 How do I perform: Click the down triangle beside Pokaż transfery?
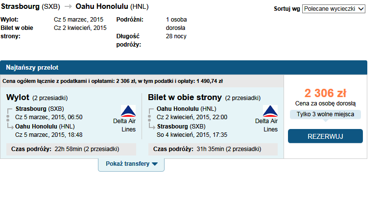point(155,164)
